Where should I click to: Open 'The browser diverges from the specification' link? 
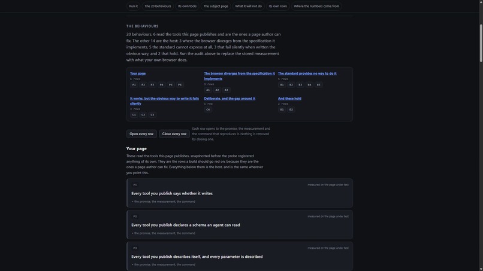[x=239, y=76]
